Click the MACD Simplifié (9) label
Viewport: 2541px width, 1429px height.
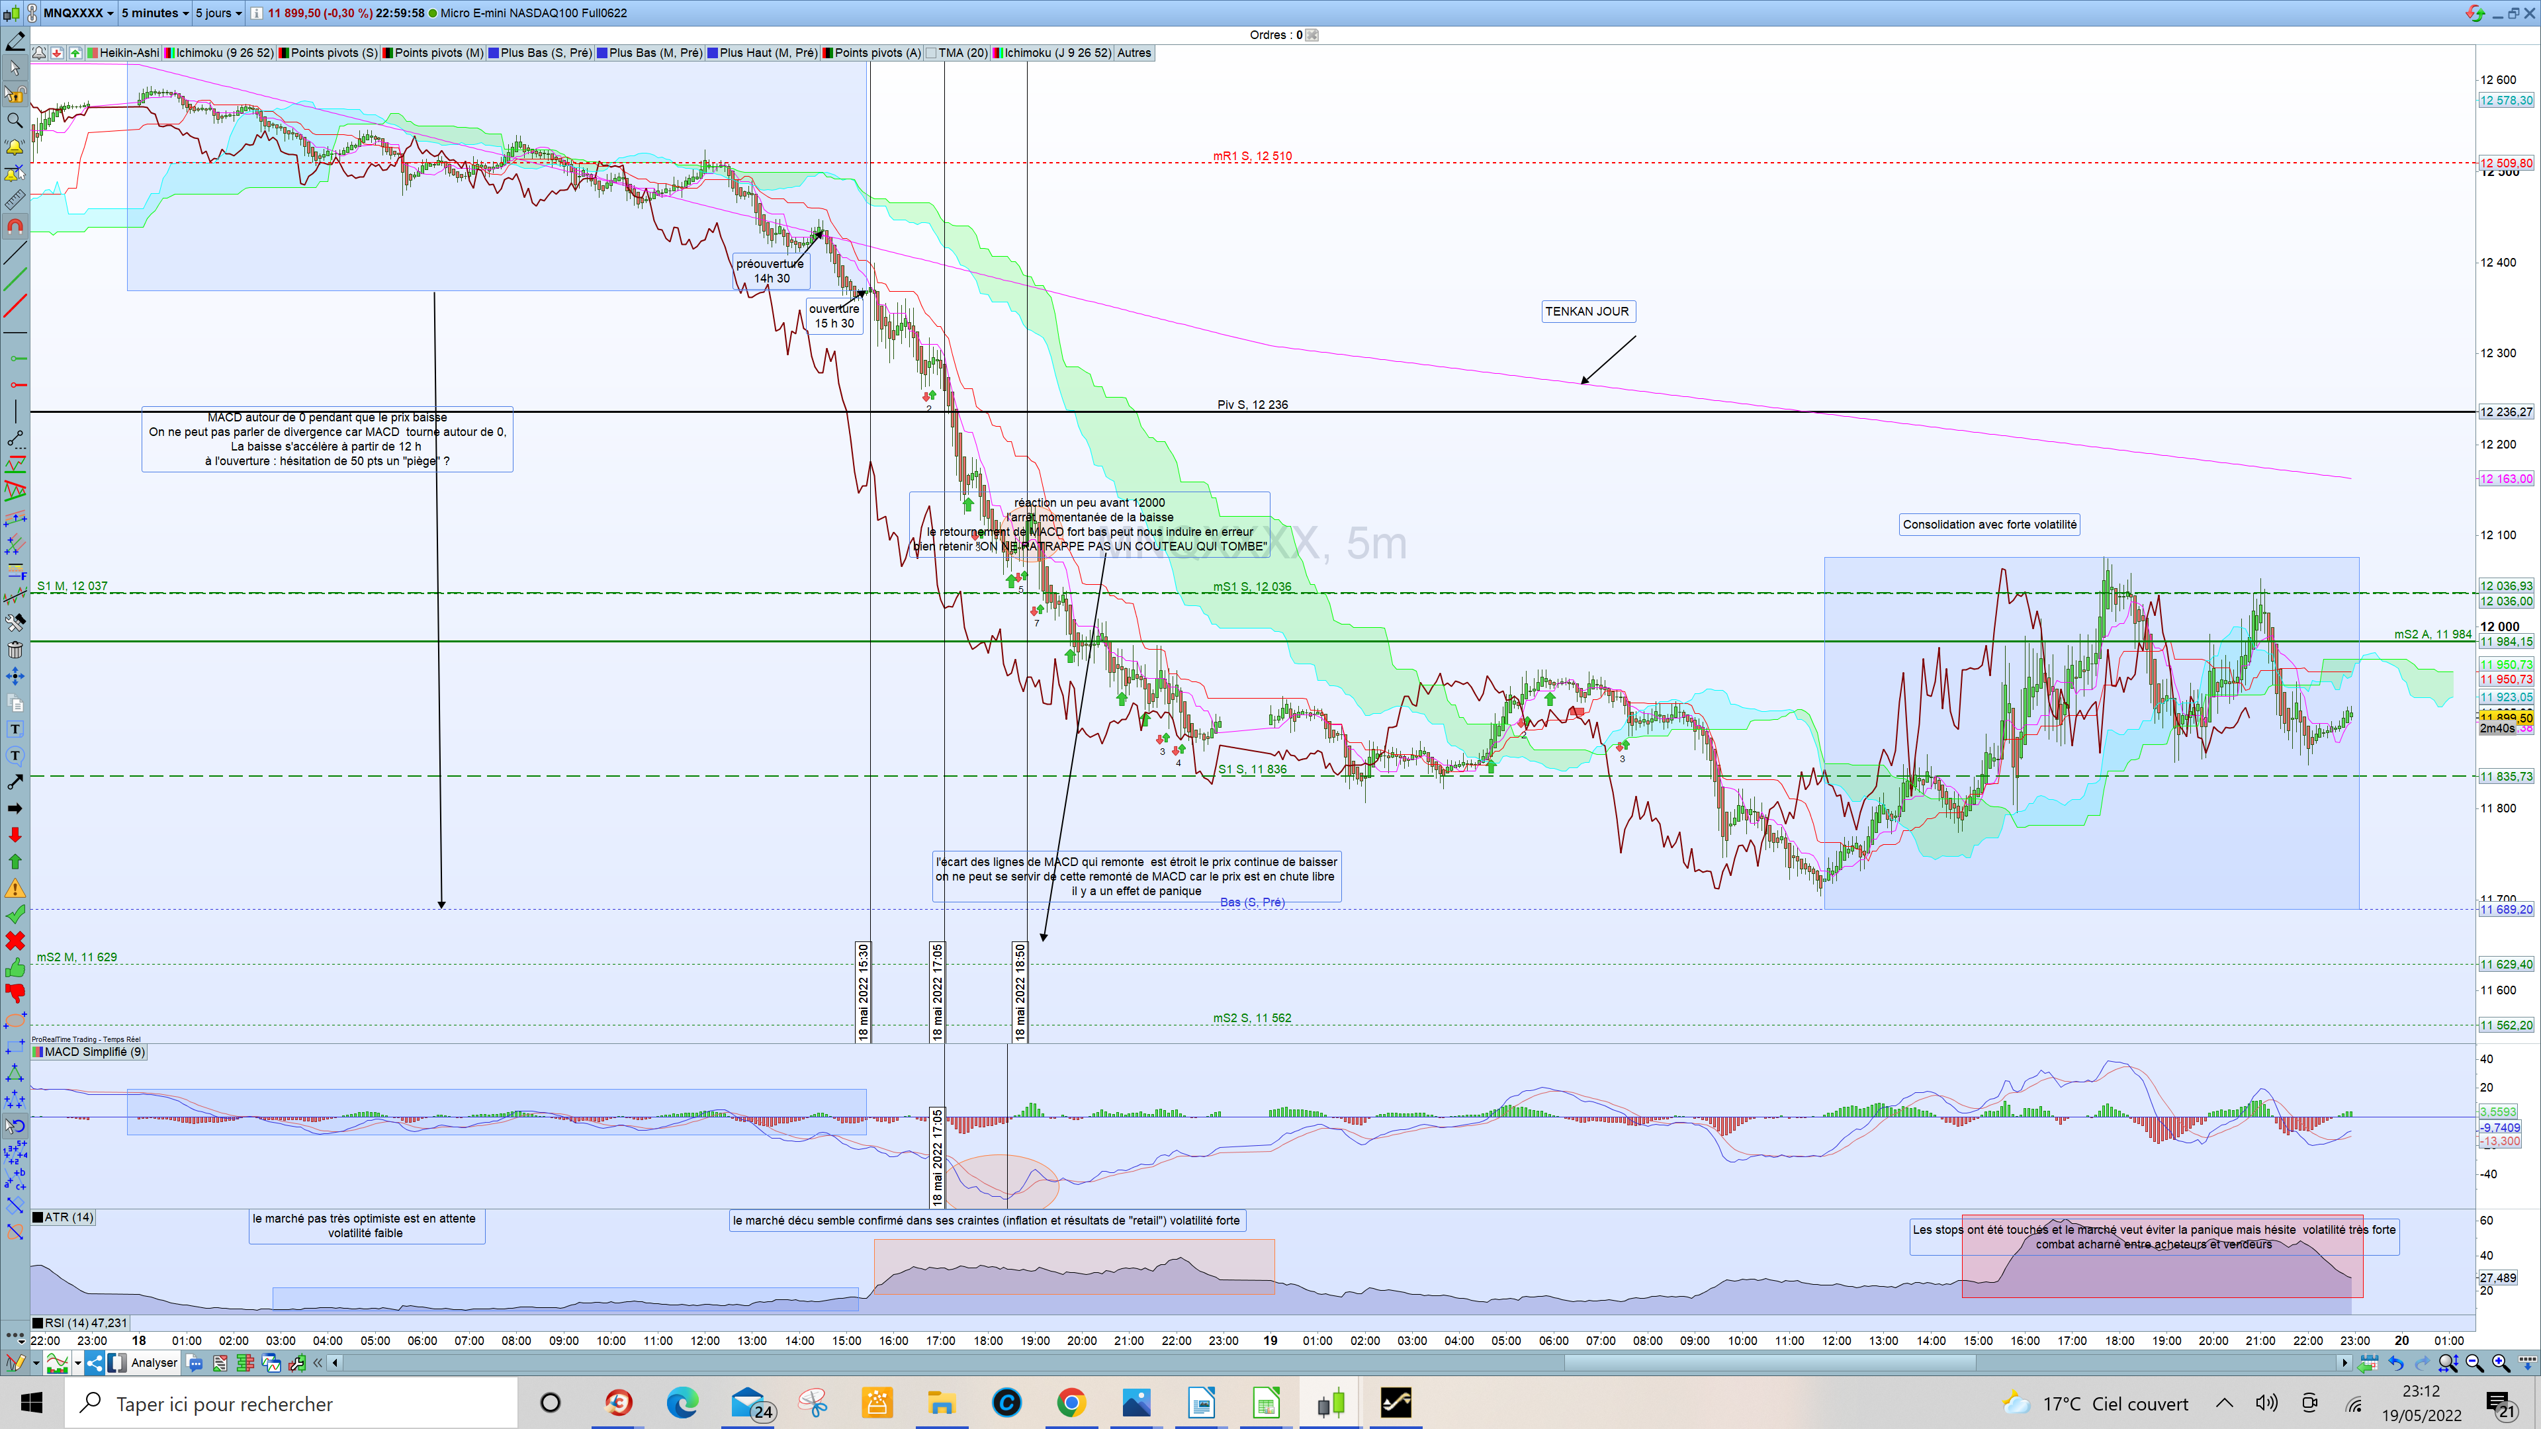[95, 1053]
